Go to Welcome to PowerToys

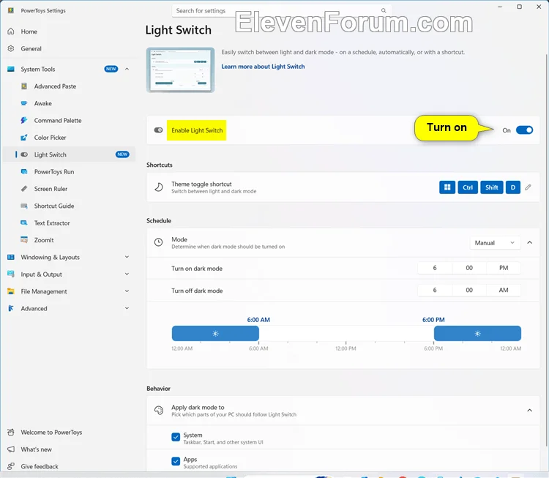point(69,432)
